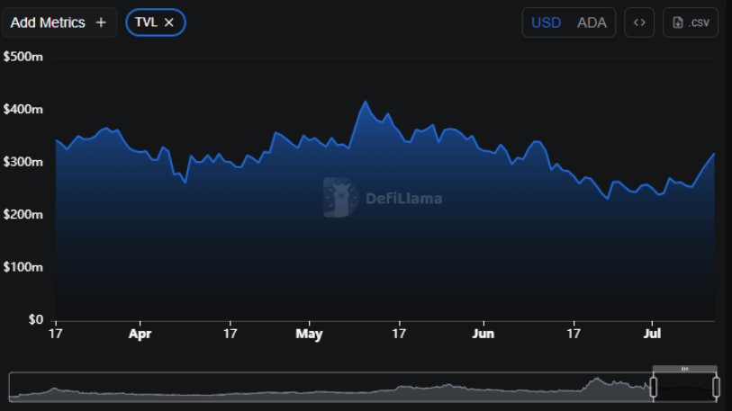
Task: Click the TVL metric chip label
Action: 146,22
